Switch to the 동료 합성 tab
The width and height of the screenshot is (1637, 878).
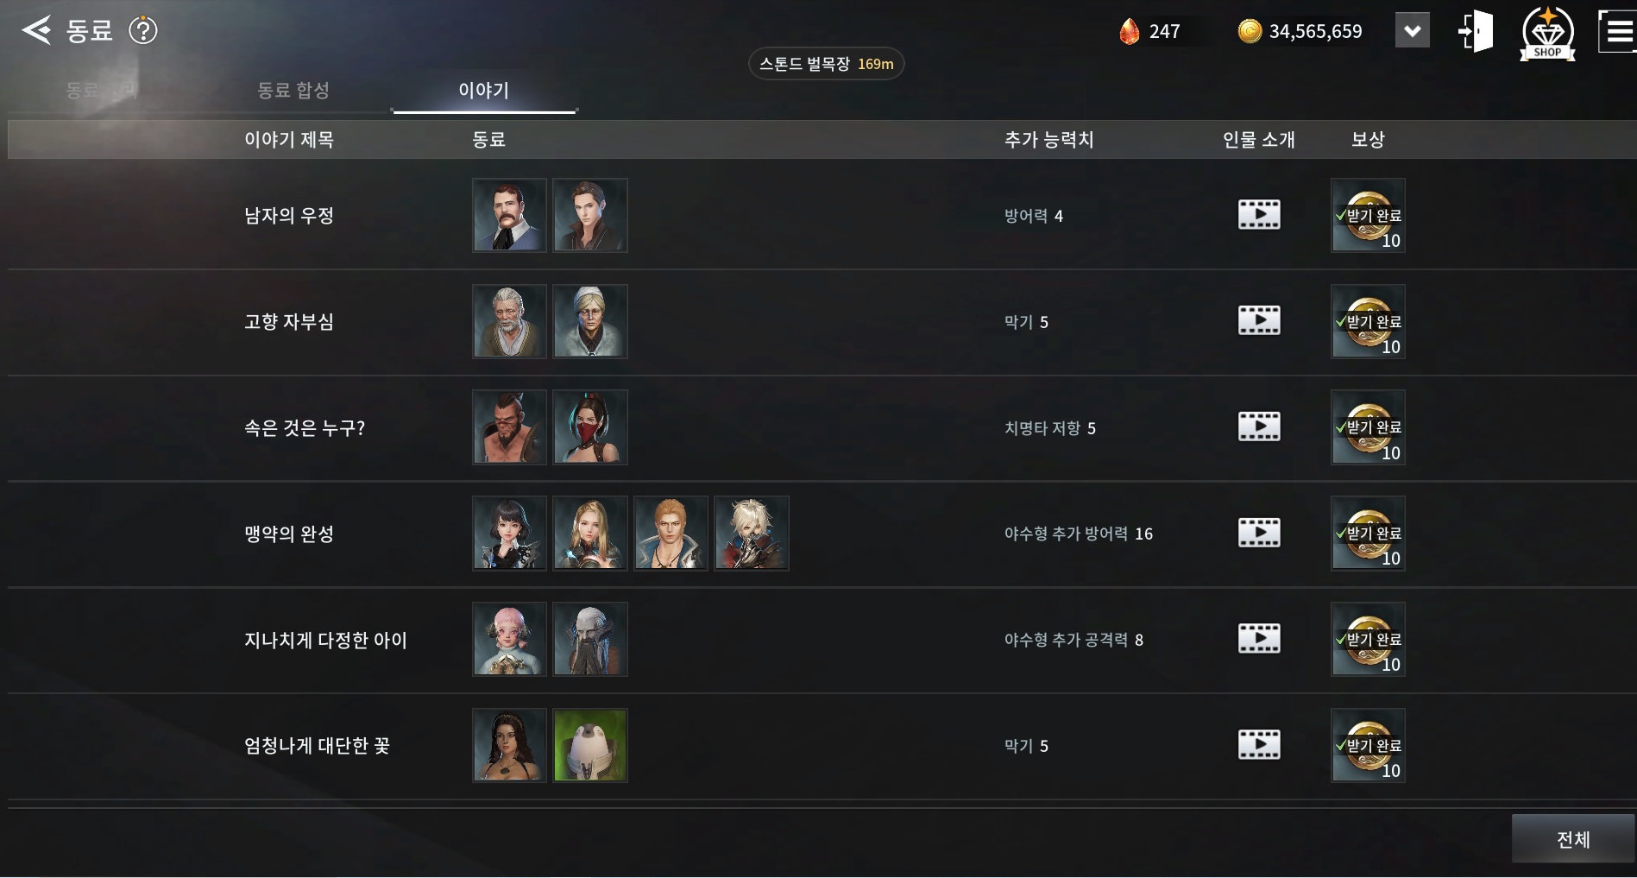[293, 90]
